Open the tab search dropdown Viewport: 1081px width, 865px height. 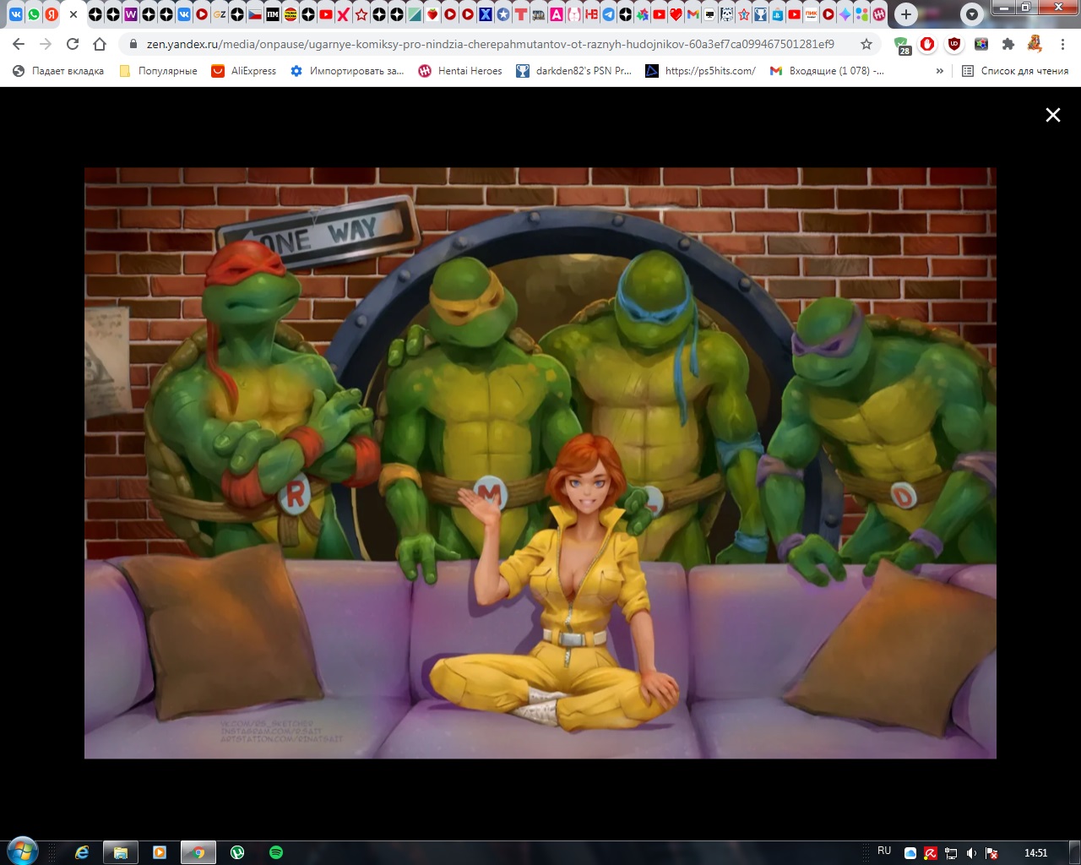971,14
